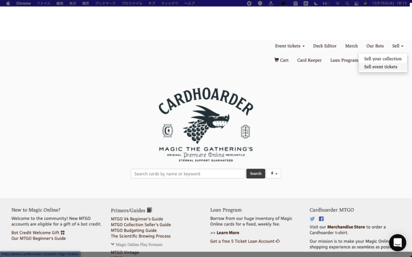Open Siri from menu bar
412x257 pixels.
[365, 4]
